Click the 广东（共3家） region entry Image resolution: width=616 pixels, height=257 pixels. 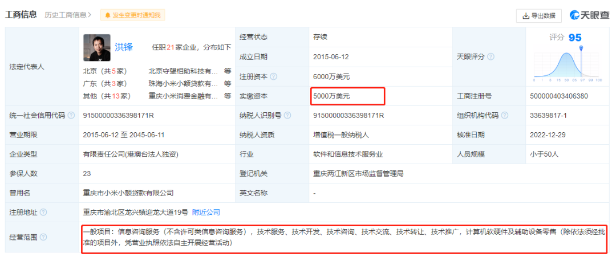[105, 84]
